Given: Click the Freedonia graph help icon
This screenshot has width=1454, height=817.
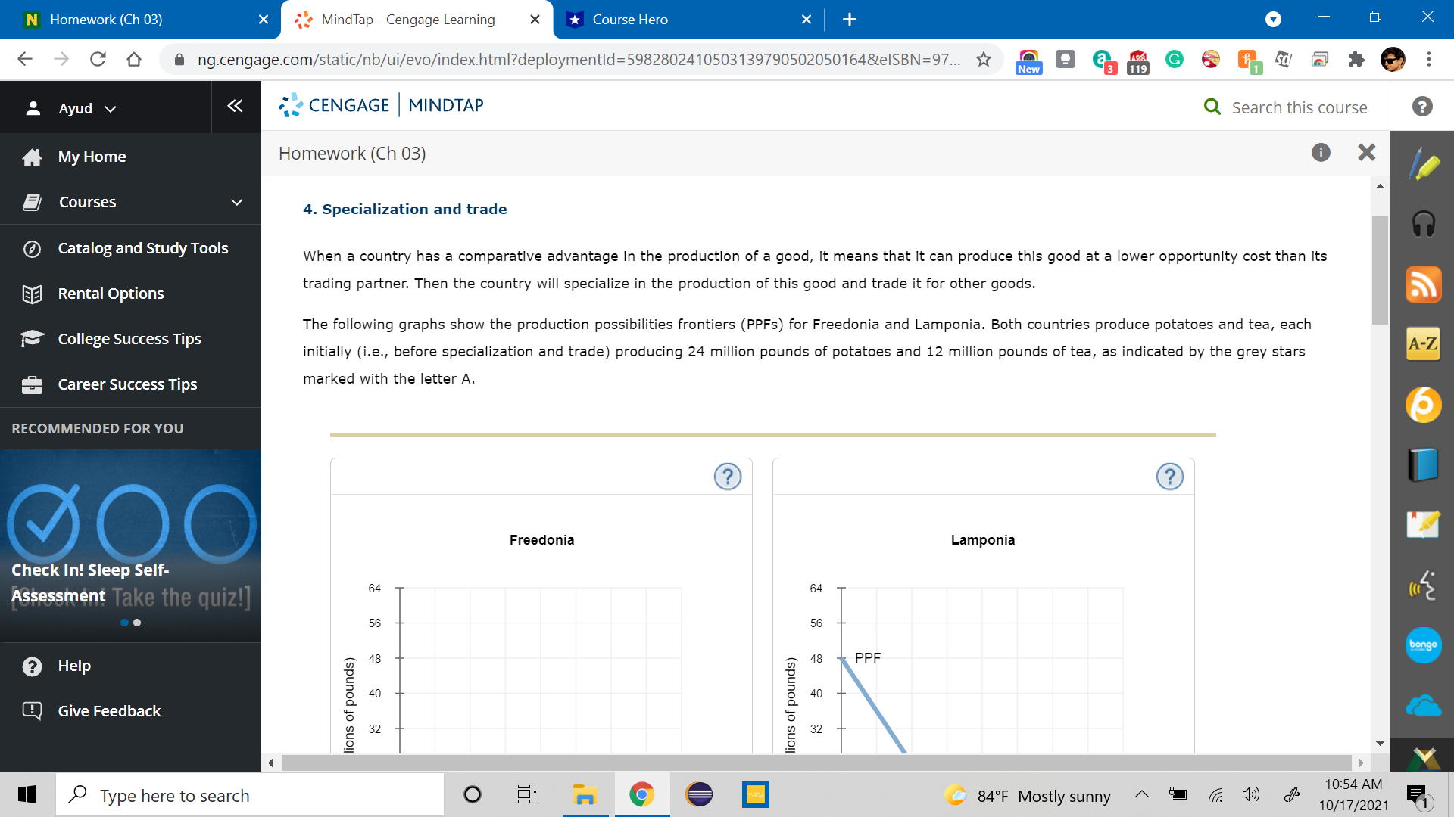Looking at the screenshot, I should pyautogui.click(x=728, y=477).
